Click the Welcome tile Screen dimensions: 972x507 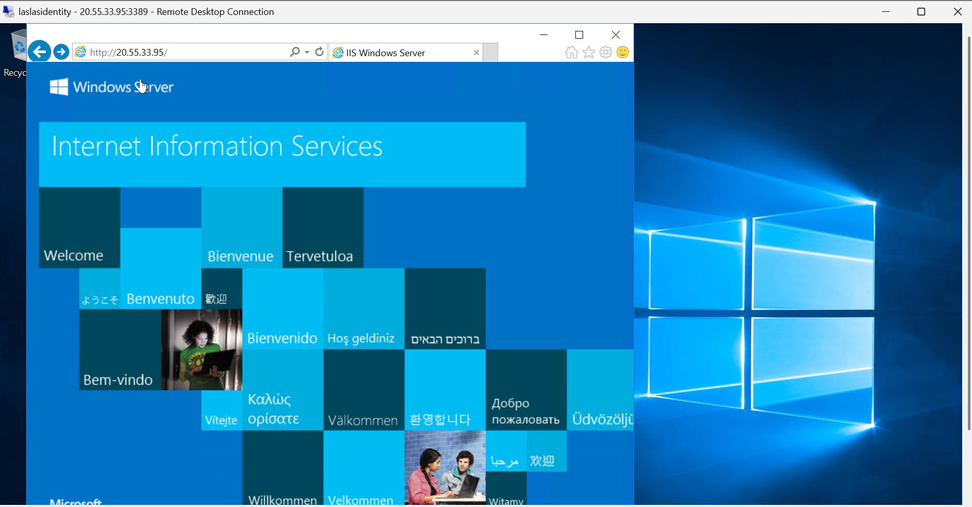80,227
